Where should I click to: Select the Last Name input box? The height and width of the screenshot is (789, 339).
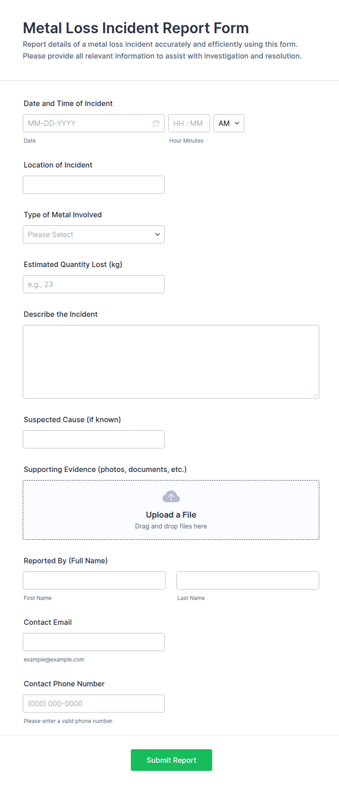(x=248, y=580)
